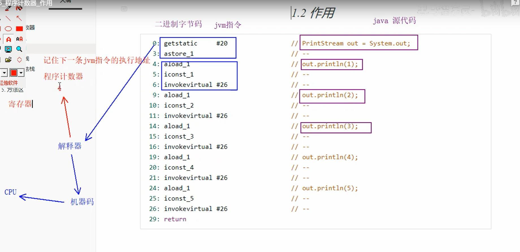
Task: Select the paint bucket fill tool
Action: (x=19, y=8)
